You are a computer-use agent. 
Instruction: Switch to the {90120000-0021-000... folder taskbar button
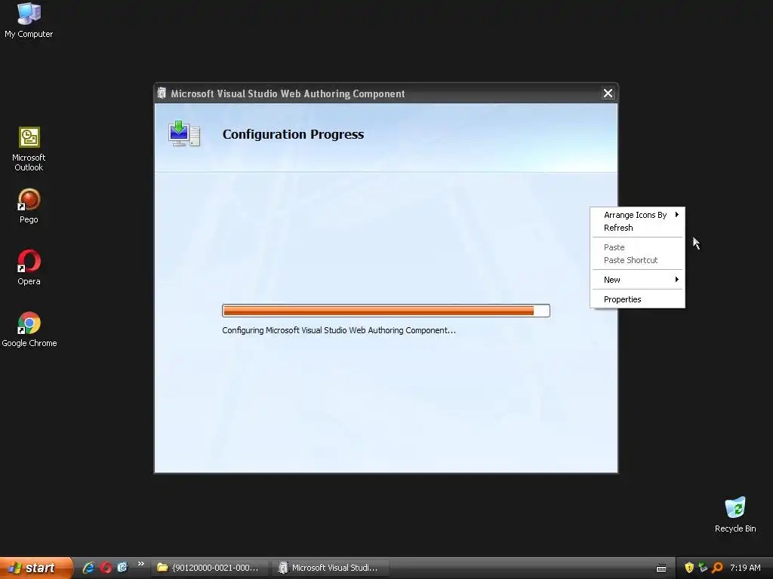coord(211,568)
